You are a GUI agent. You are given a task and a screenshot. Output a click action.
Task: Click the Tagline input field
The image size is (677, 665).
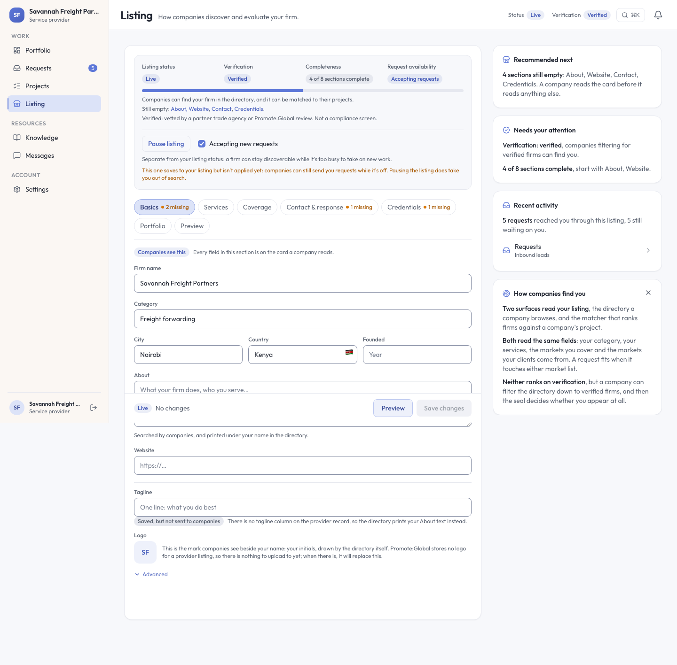tap(303, 507)
